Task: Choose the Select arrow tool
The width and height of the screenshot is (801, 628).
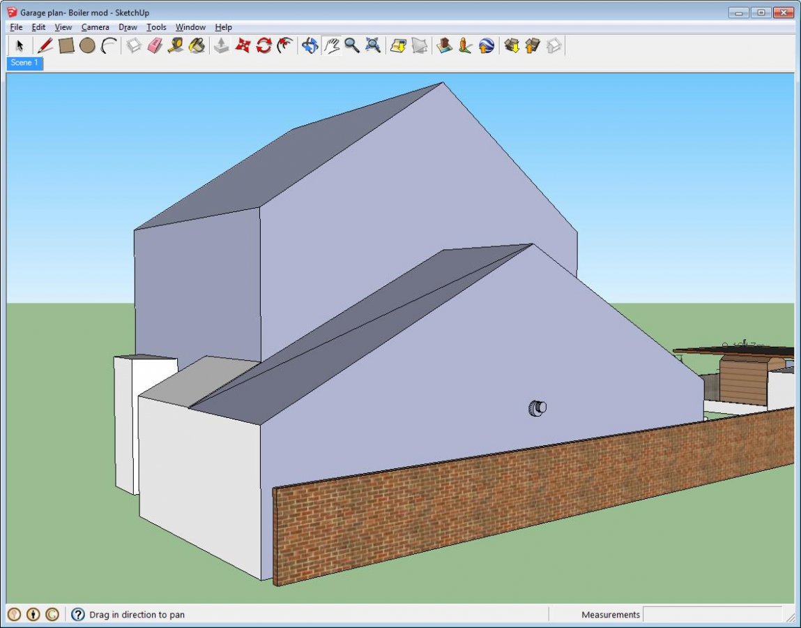Action: click(20, 46)
